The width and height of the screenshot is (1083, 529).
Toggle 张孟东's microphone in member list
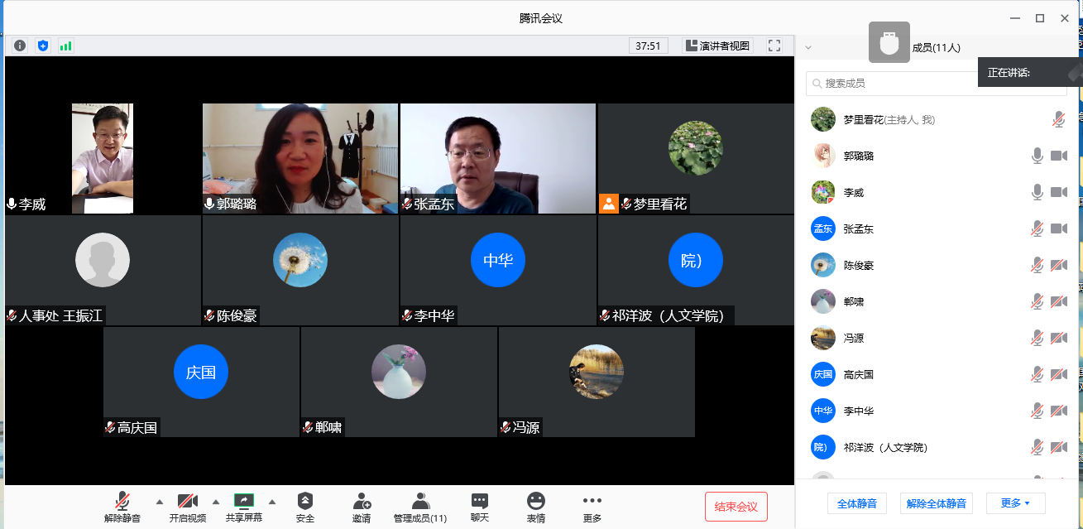pyautogui.click(x=1037, y=228)
